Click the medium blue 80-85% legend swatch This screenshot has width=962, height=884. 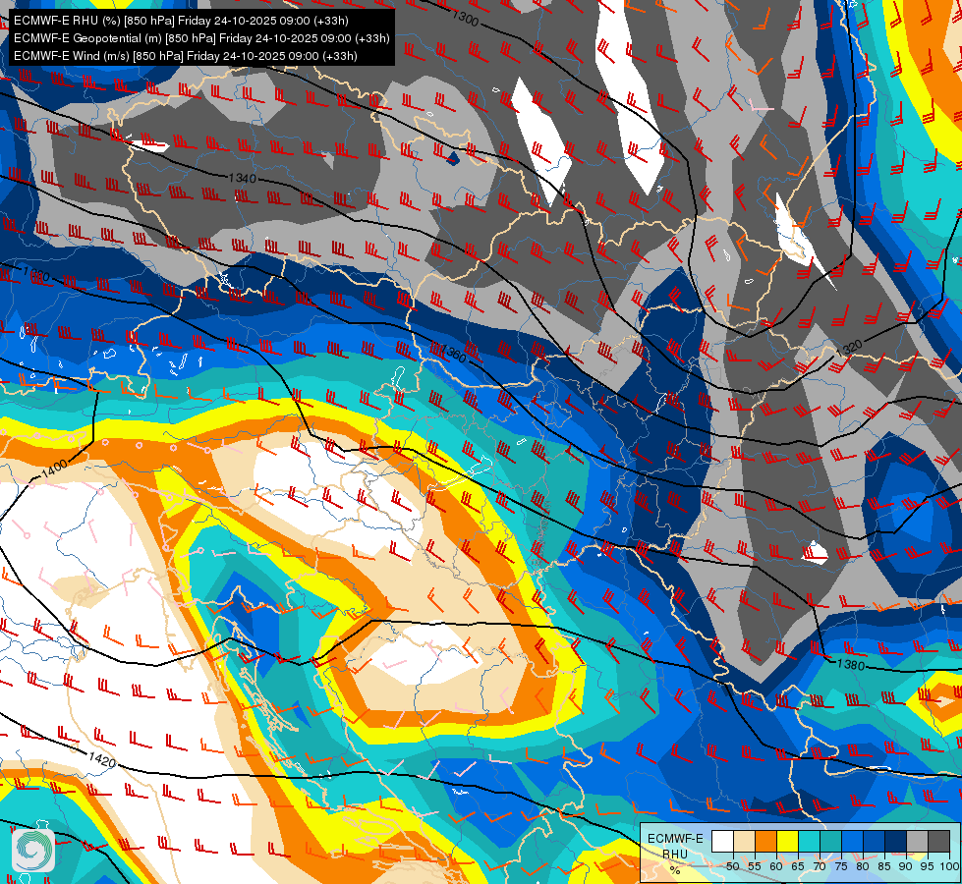[874, 842]
